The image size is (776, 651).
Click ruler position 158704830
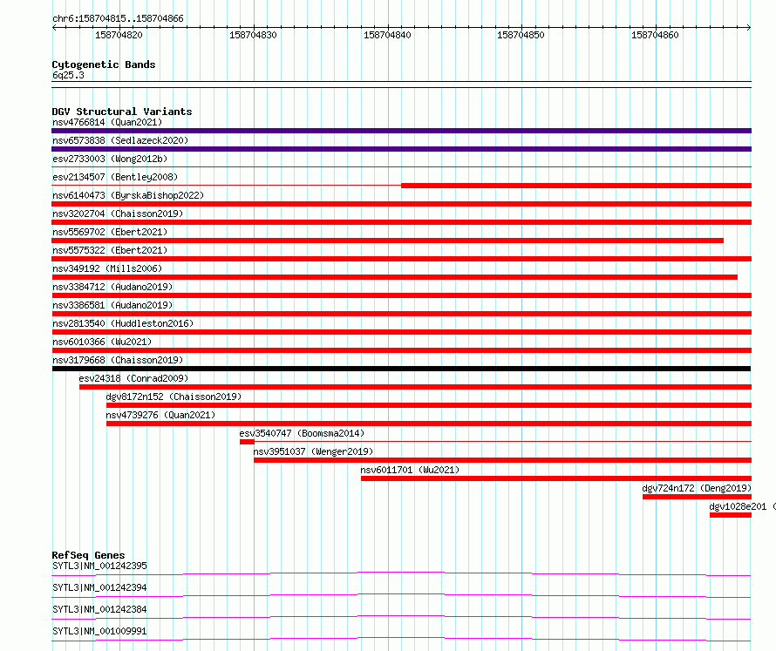[x=253, y=35]
